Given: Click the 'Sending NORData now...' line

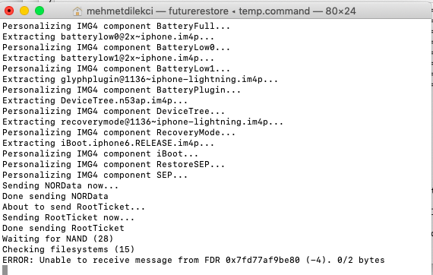Looking at the screenshot, I should (60, 185).
